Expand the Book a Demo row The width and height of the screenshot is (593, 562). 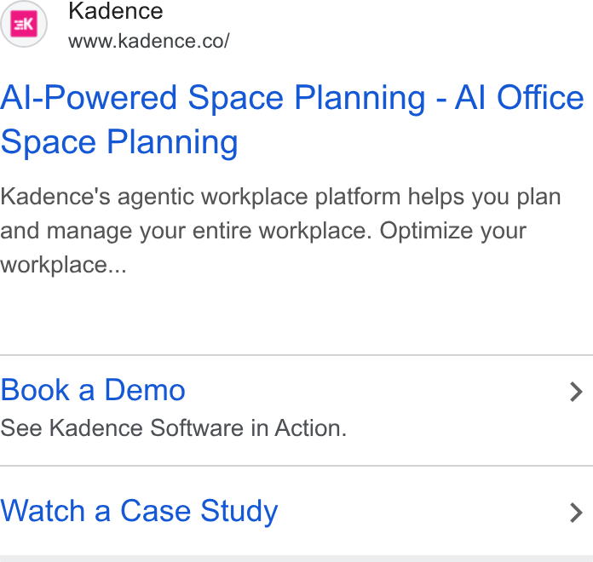(296, 410)
